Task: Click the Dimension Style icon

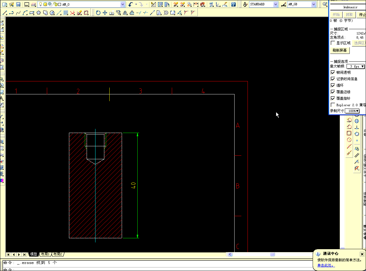Action: [x=283, y=4]
